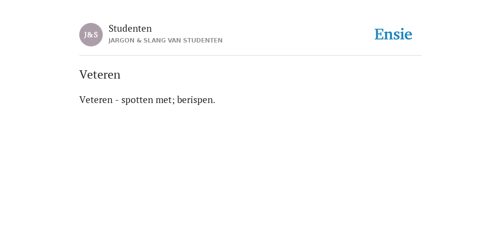The image size is (501, 250).
Task: Click the capital 'V' of the Veteren heading
Action: coord(83,75)
